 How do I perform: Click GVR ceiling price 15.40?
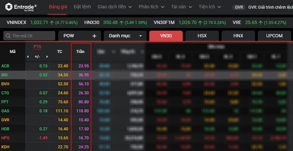[84, 120]
